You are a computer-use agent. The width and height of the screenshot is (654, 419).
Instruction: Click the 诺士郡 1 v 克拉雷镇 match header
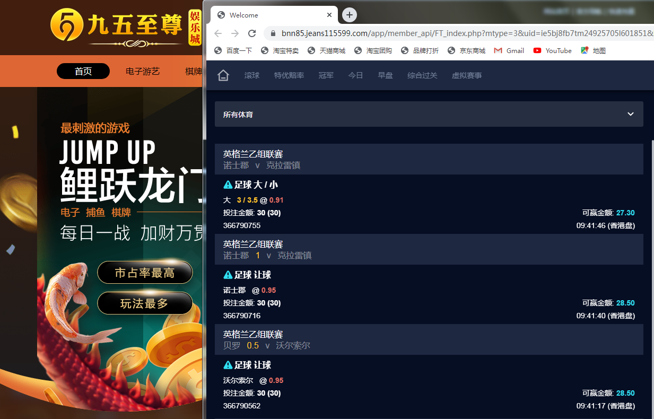point(429,249)
